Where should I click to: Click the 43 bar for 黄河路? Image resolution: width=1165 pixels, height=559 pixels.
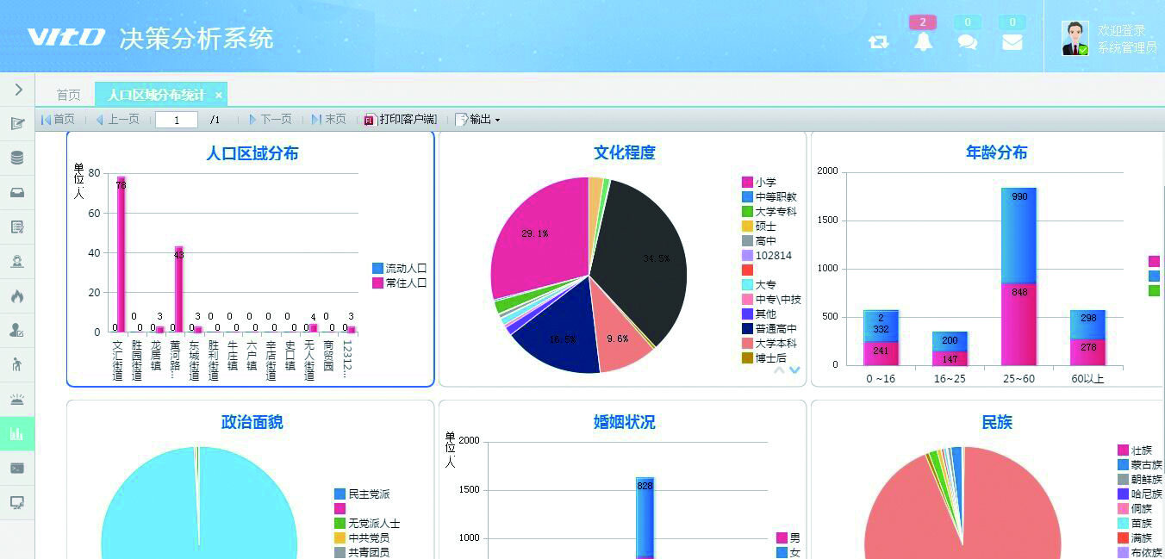[179, 289]
